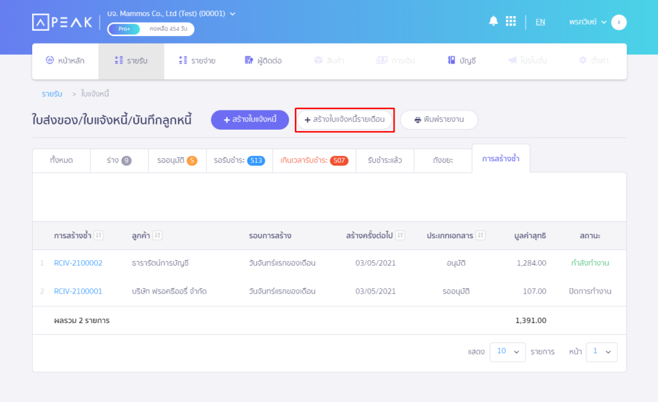Open the notification bell
Viewport: 658px width, 402px height.
pos(493,21)
